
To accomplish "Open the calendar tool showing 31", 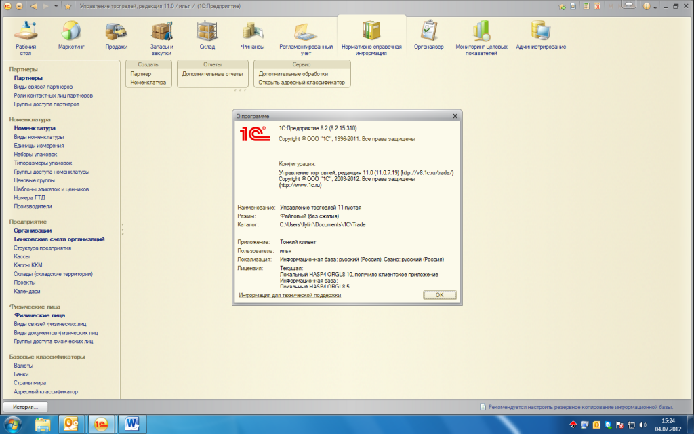I will pyautogui.click(x=597, y=6).
